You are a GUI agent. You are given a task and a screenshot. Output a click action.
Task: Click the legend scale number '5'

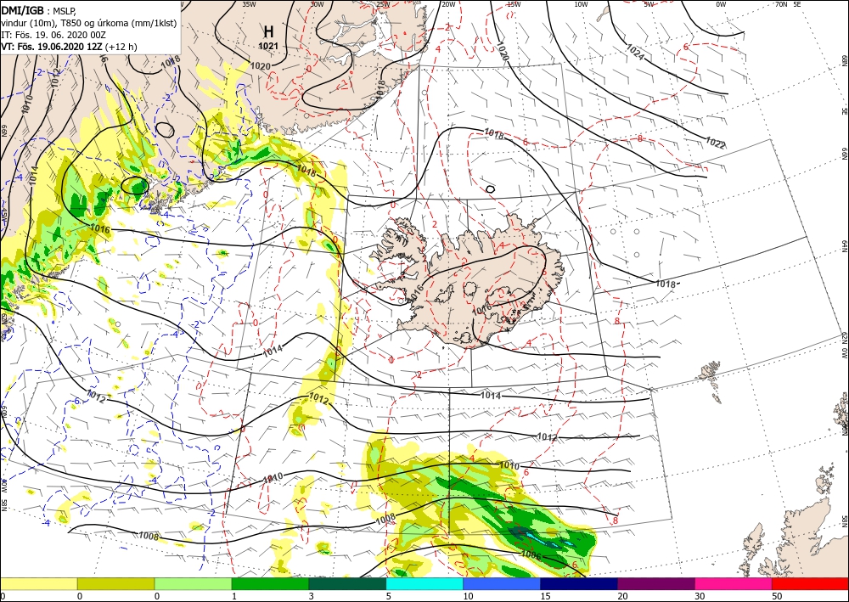(388, 596)
